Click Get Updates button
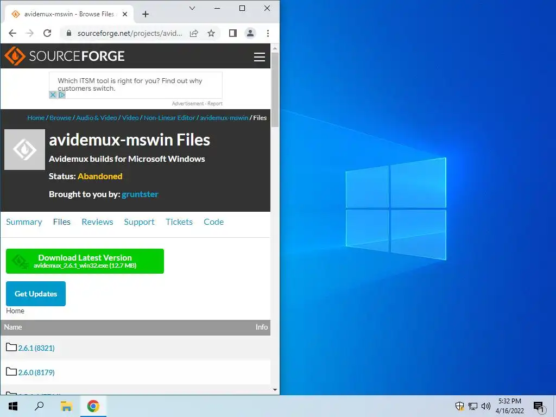 point(36,294)
